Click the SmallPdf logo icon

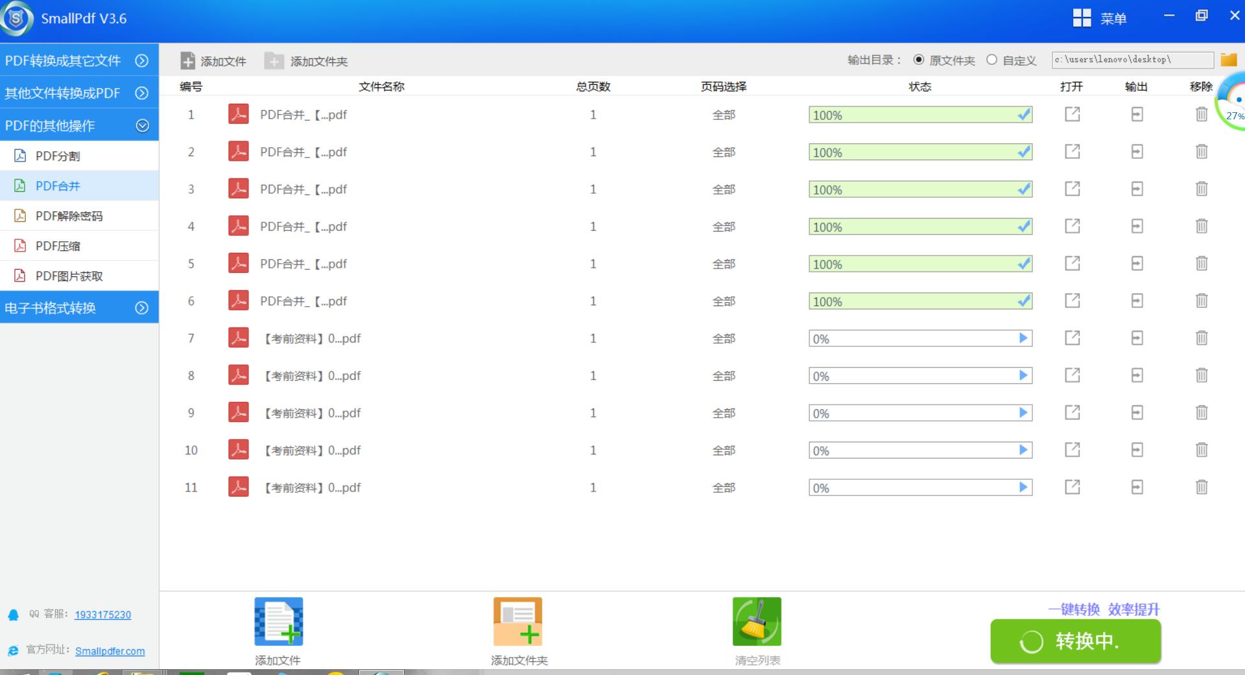click(17, 18)
